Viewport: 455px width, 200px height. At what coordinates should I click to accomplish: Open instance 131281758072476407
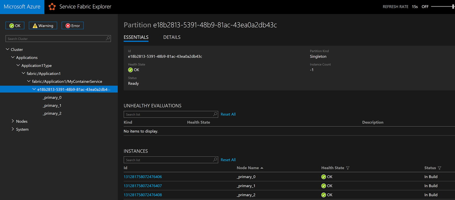pyautogui.click(x=143, y=186)
